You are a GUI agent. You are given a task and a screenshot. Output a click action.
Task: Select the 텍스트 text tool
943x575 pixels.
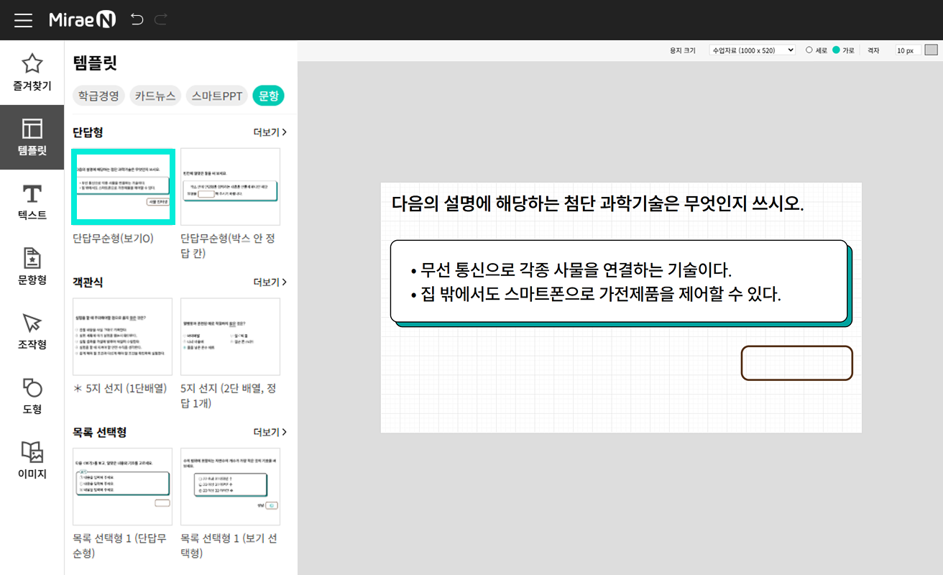coord(32,202)
